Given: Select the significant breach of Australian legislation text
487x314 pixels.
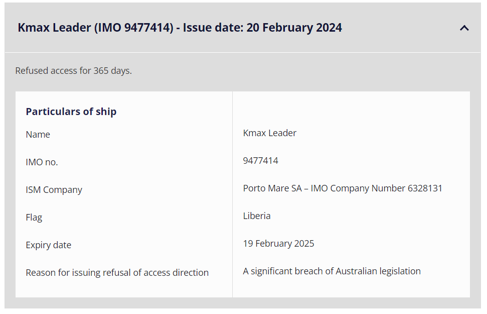Looking at the screenshot, I should (332, 271).
